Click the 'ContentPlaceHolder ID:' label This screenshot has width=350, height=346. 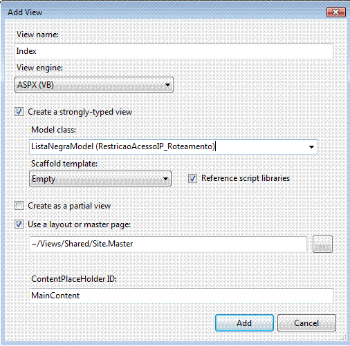pyautogui.click(x=74, y=279)
